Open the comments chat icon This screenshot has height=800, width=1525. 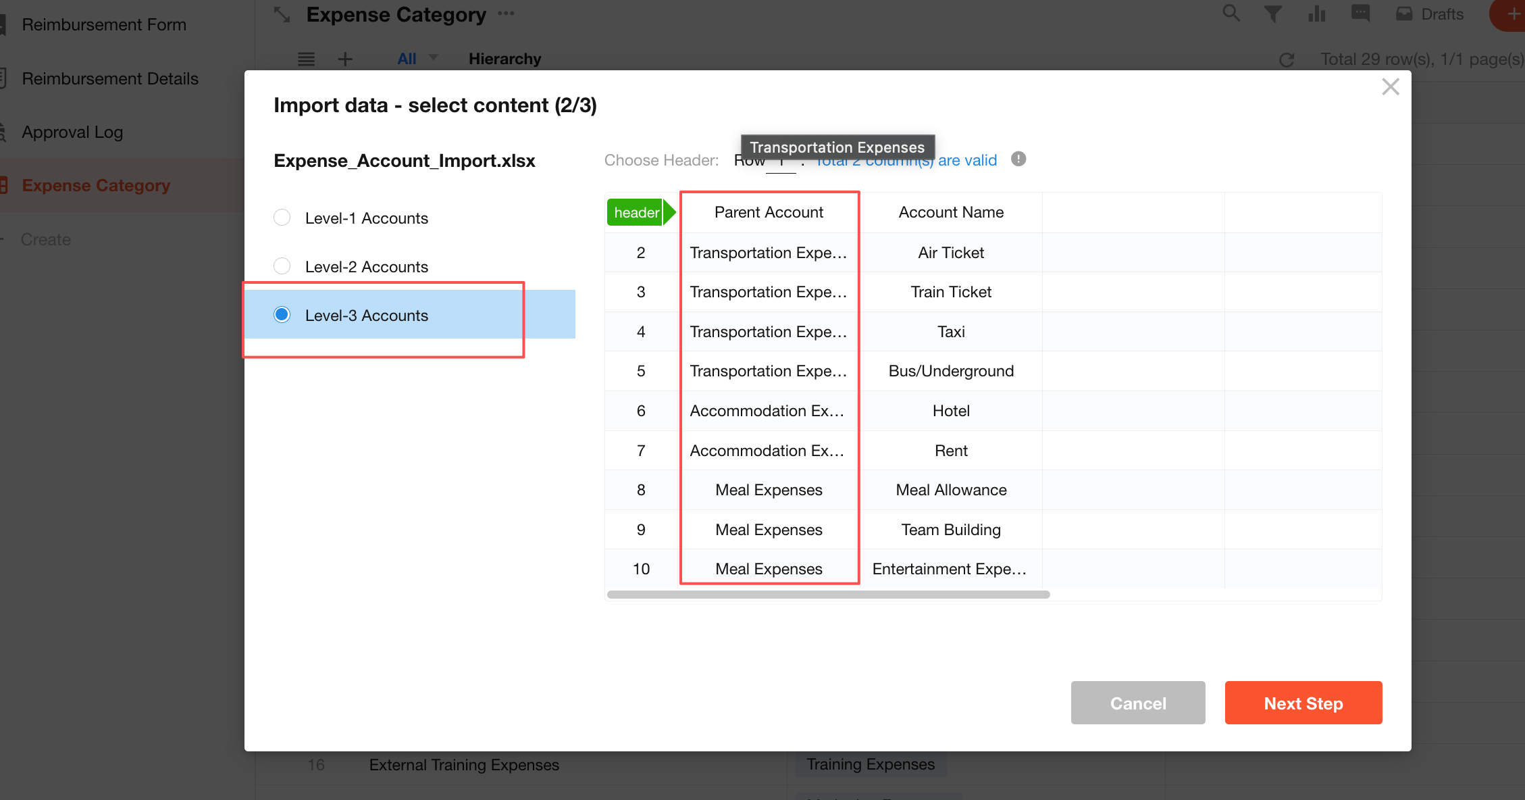point(1360,13)
